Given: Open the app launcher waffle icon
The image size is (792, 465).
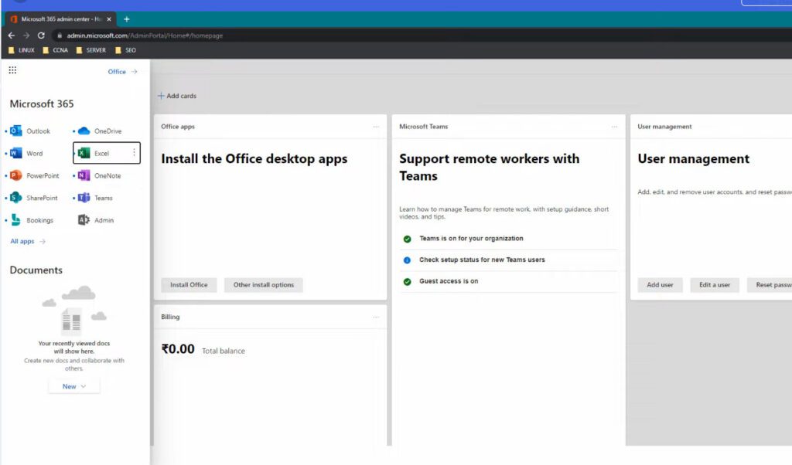Looking at the screenshot, I should click(12, 70).
